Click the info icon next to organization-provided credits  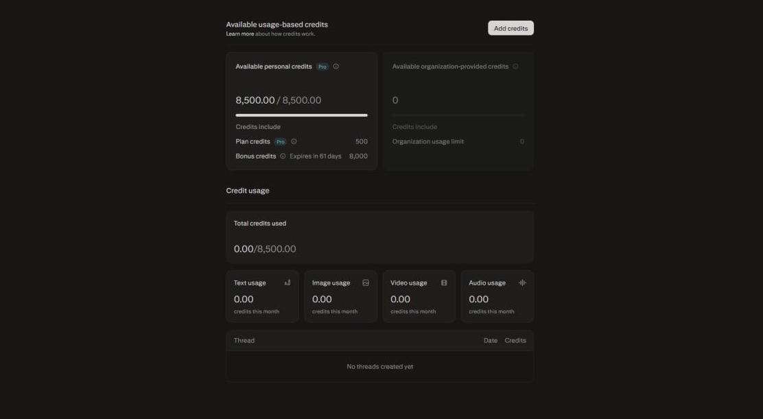click(x=515, y=67)
